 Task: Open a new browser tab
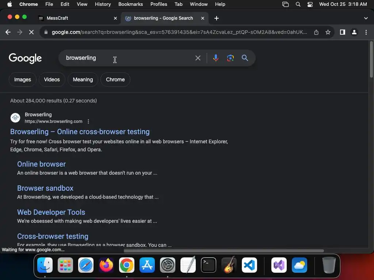[x=216, y=18]
